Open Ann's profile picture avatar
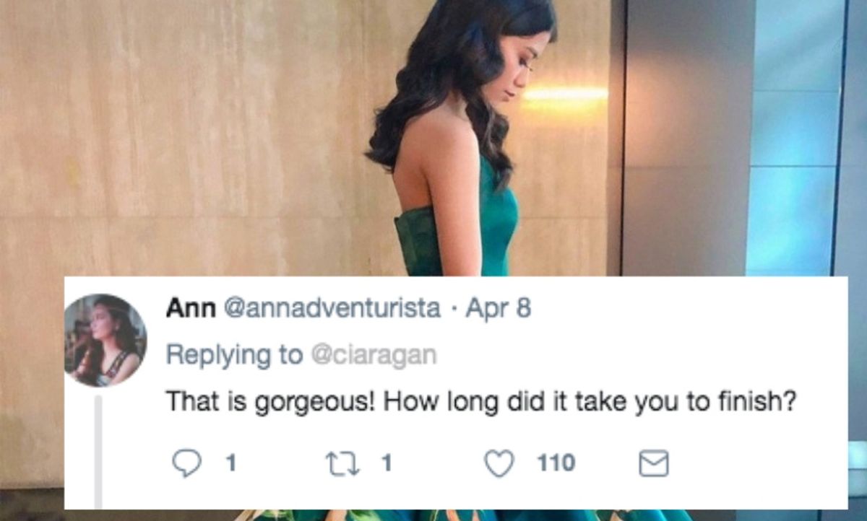 [x=105, y=341]
